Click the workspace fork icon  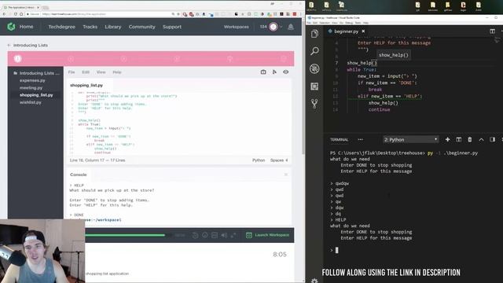tap(274, 72)
